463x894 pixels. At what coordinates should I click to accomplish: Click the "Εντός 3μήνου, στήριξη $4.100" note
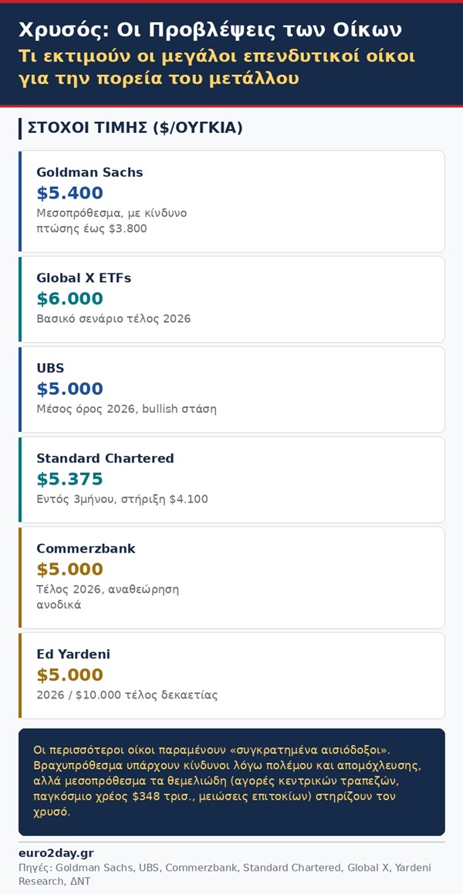tap(122, 500)
